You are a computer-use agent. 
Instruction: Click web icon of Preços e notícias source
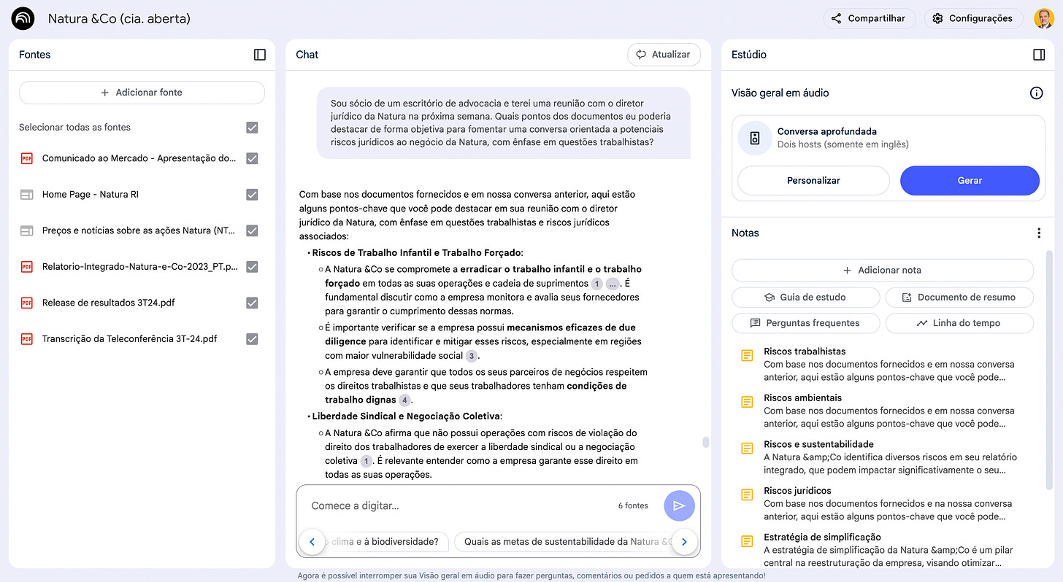pos(27,230)
